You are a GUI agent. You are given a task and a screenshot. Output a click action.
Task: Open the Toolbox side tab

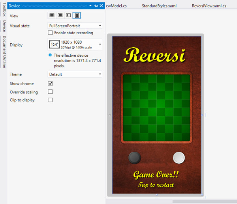pos(4,9)
